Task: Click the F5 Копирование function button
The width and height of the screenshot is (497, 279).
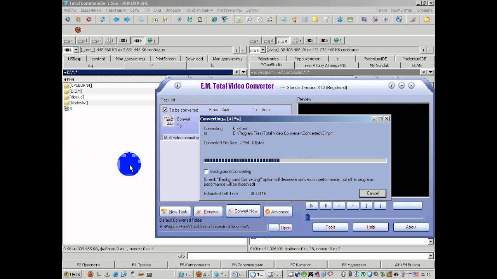Action: click(x=195, y=265)
